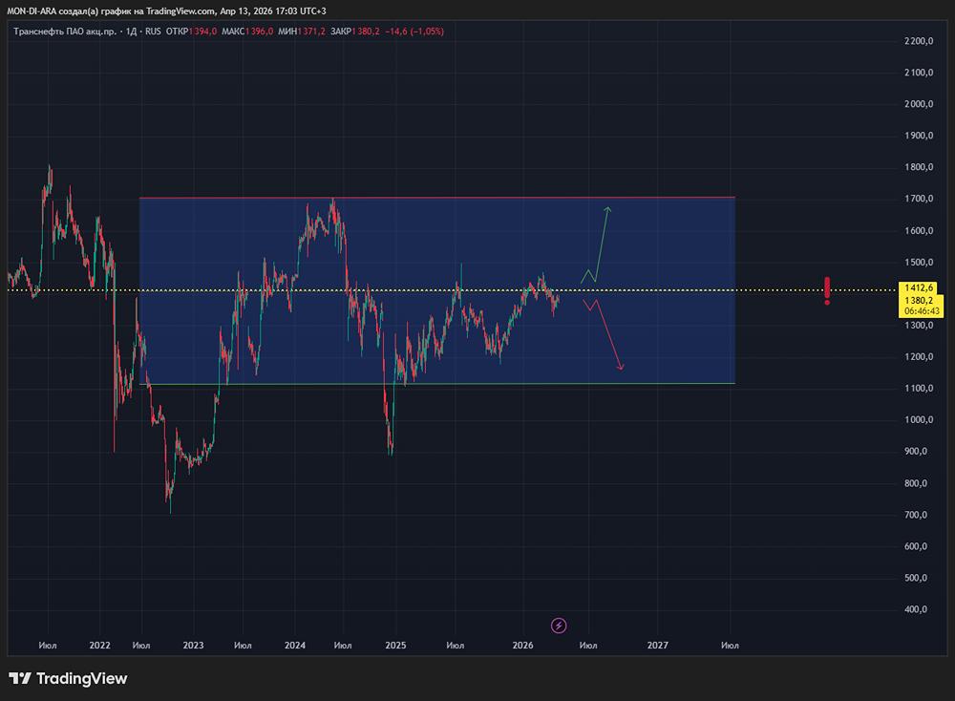Click the 2000,0 price axis label
Screen dimensions: 955x701
(x=919, y=104)
